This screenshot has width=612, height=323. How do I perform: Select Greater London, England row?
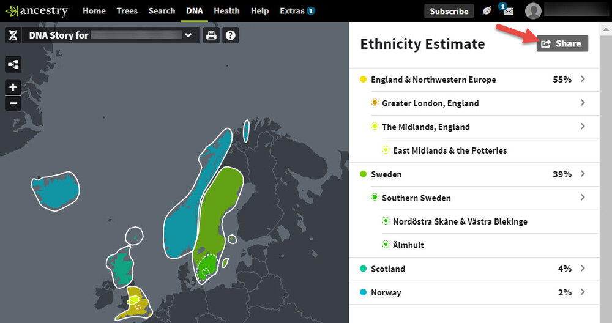(484, 103)
